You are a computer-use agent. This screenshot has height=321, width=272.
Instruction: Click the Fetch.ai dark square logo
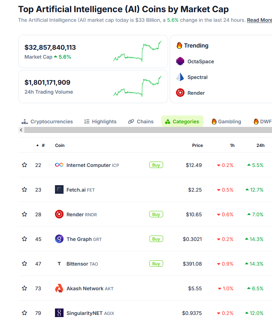pyautogui.click(x=59, y=189)
